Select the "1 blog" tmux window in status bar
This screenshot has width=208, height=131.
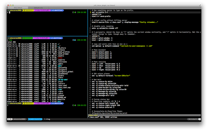(47, 119)
